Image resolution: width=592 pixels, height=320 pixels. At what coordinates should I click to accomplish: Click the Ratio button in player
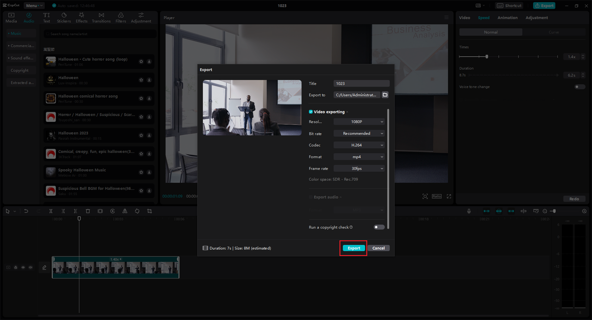point(437,196)
